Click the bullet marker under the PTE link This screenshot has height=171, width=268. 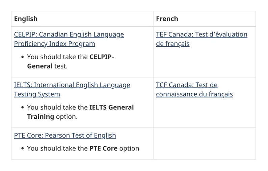22,149
